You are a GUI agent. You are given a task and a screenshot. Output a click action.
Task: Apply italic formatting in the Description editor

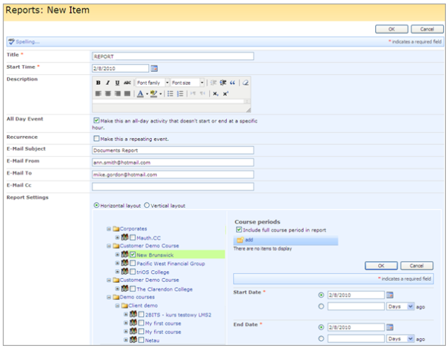107,83
